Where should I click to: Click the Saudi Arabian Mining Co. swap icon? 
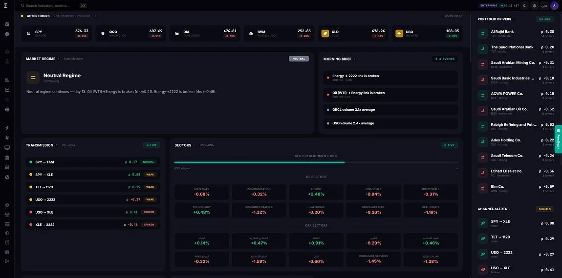483,64
